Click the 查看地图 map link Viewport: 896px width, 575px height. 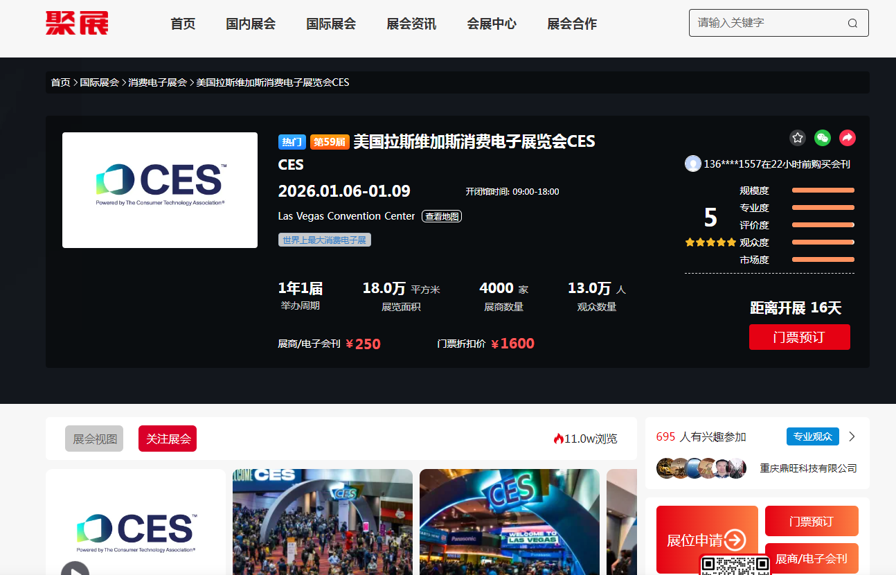(x=442, y=216)
